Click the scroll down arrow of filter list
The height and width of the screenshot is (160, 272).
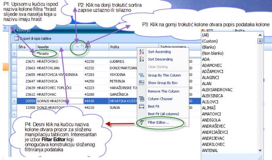[260, 151]
